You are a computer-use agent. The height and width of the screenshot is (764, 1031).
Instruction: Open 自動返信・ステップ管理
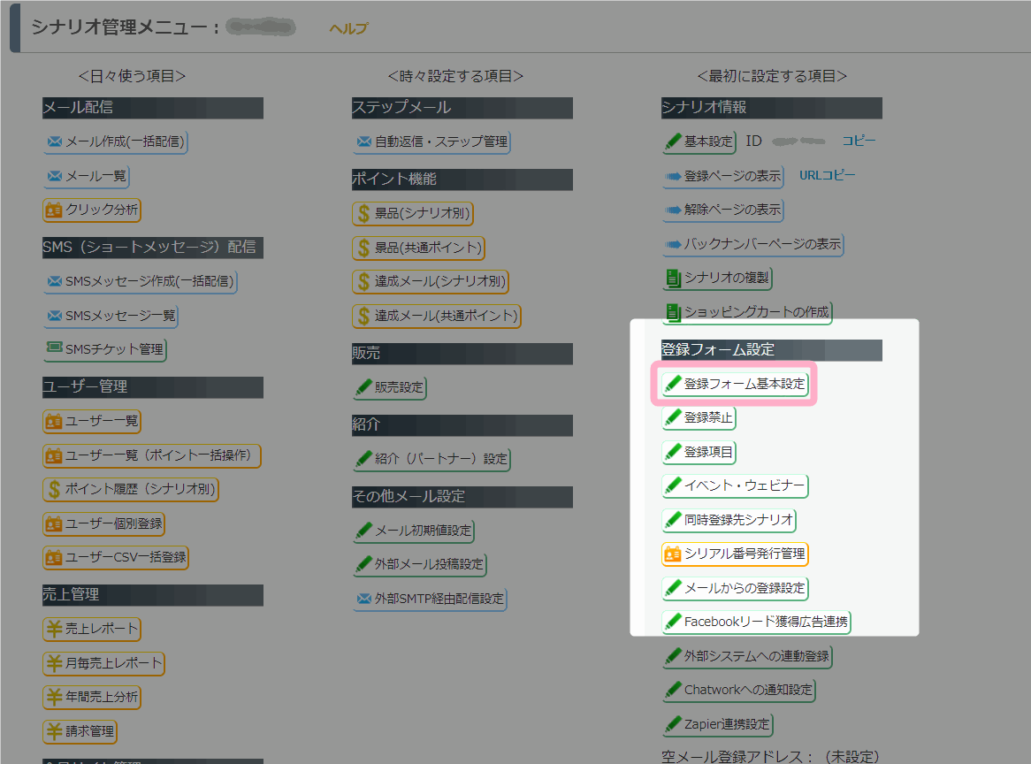coord(431,141)
